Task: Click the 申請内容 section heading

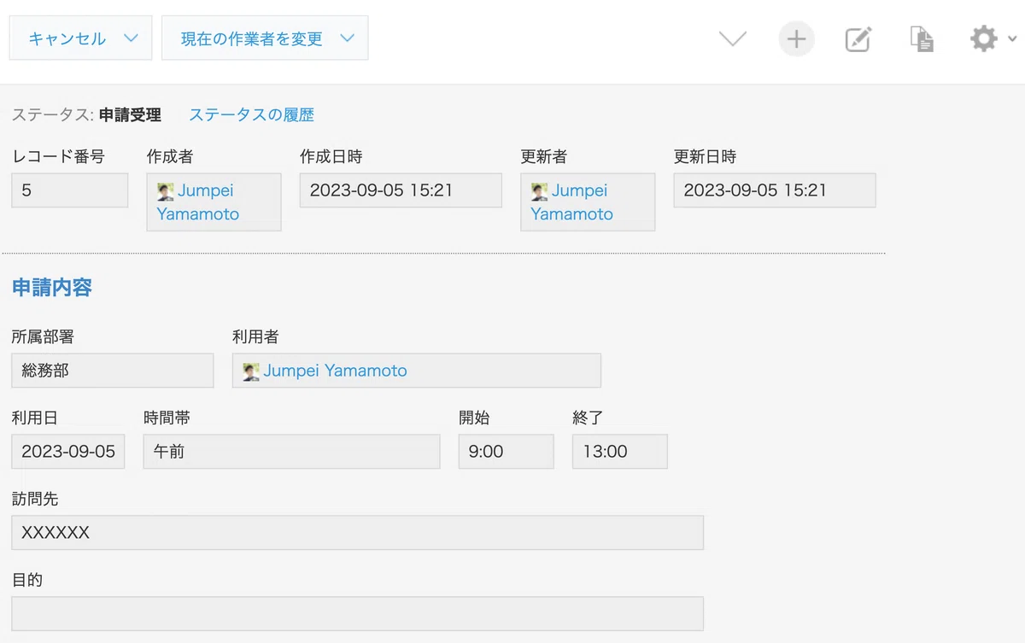Action: click(52, 288)
